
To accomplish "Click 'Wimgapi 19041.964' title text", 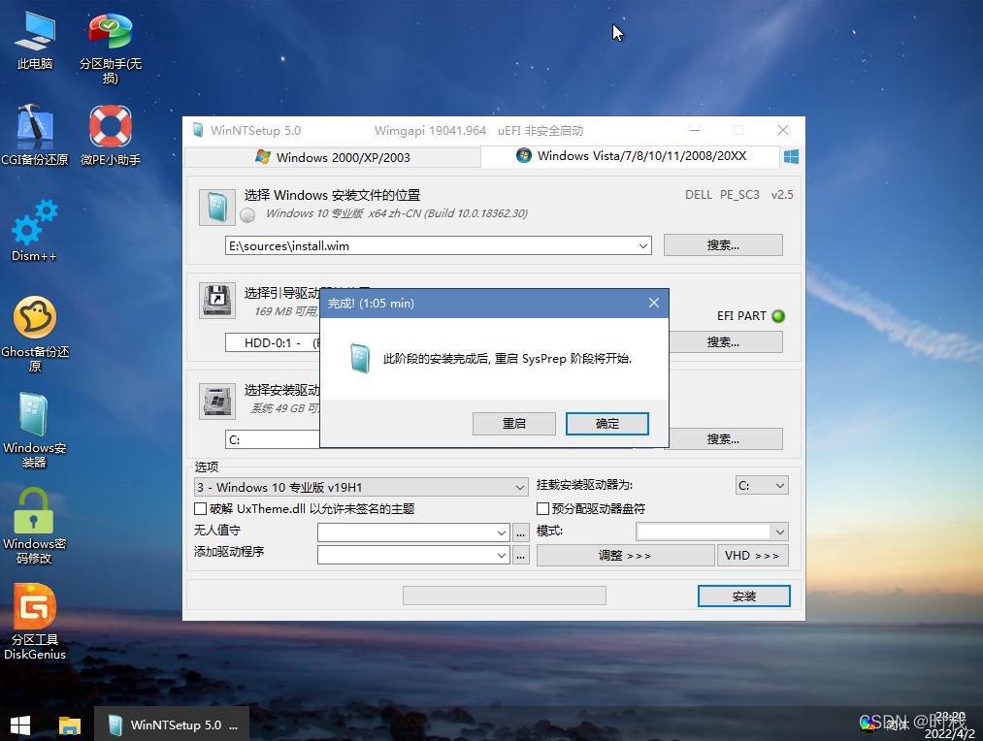I will (x=430, y=130).
